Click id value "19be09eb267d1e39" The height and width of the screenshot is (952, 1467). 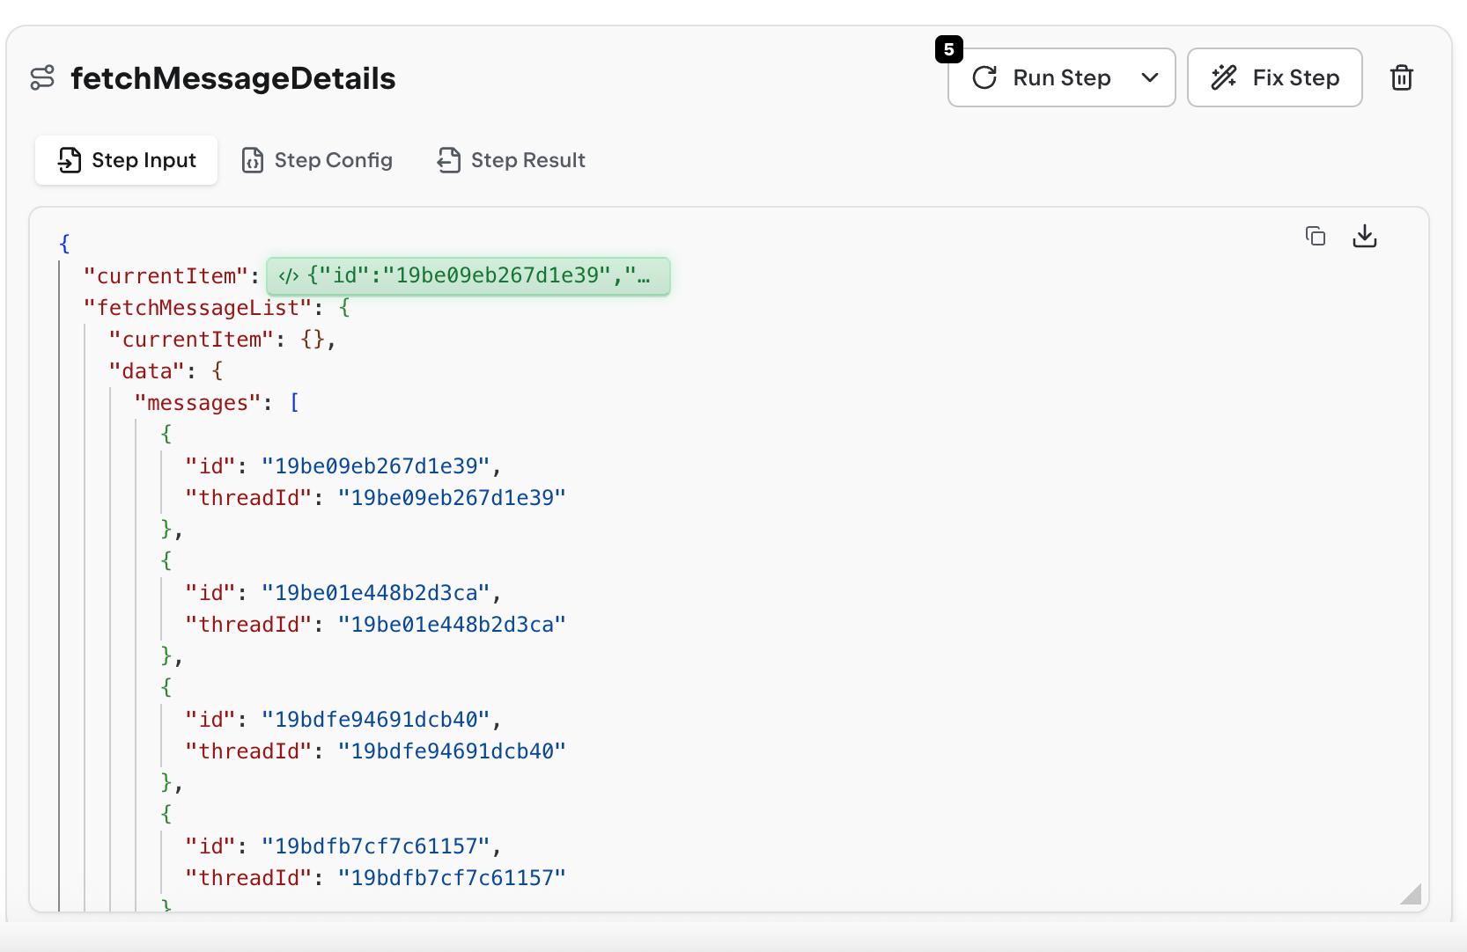(376, 466)
